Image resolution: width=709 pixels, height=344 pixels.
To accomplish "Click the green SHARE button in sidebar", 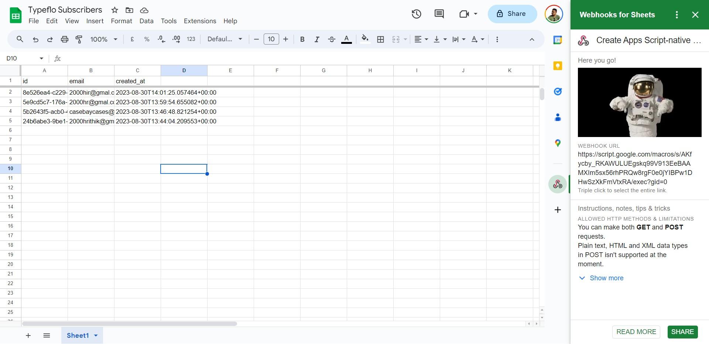I will point(682,332).
